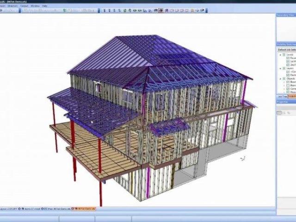Click the Secondary View panel title
296x222 pixels.
coord(286,15)
